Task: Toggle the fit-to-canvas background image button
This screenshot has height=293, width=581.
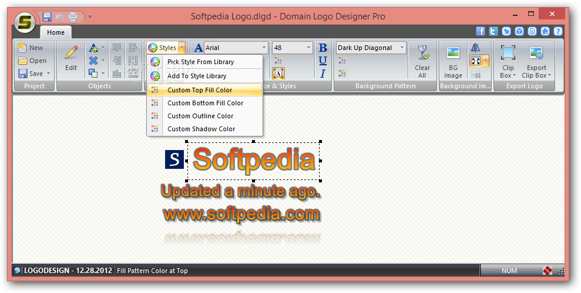Action: pyautogui.click(x=476, y=61)
